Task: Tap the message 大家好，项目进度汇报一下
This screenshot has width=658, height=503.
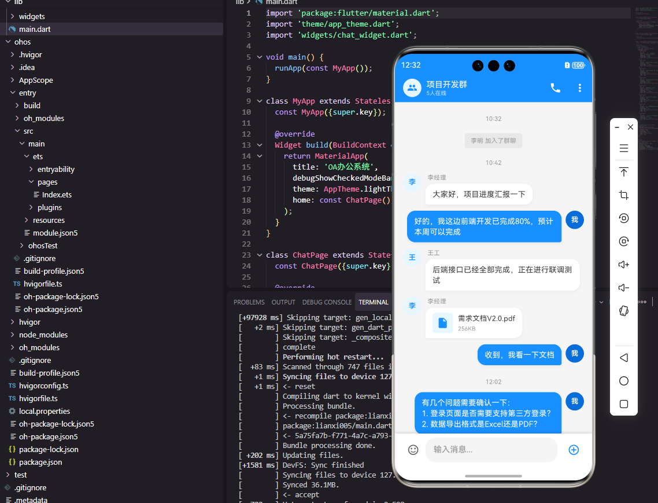Action: coord(479,194)
